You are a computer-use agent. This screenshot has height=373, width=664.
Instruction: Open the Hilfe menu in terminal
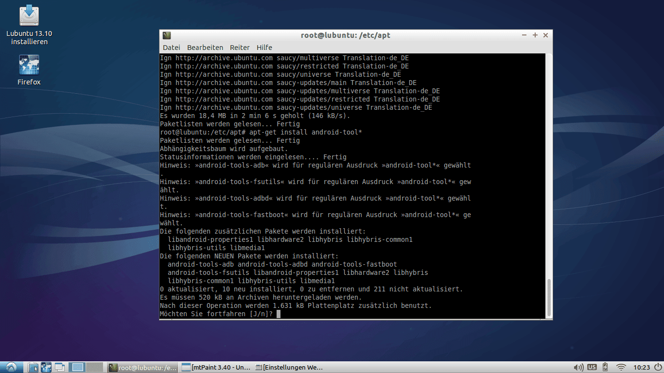(x=264, y=48)
